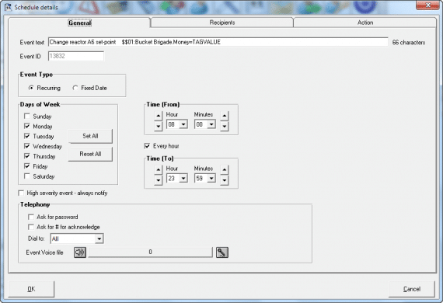Screen dimensions: 443x303
Task: Decrease Time To minutes with down arrow
Action: tap(225, 180)
